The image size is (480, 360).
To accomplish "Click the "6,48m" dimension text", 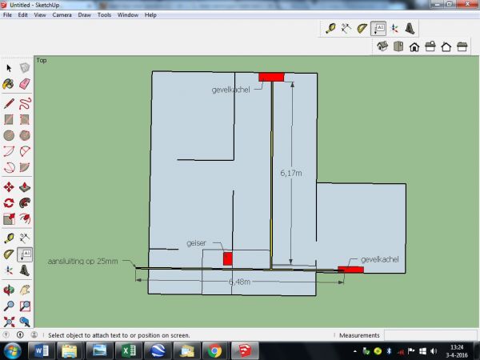I will [x=239, y=282].
